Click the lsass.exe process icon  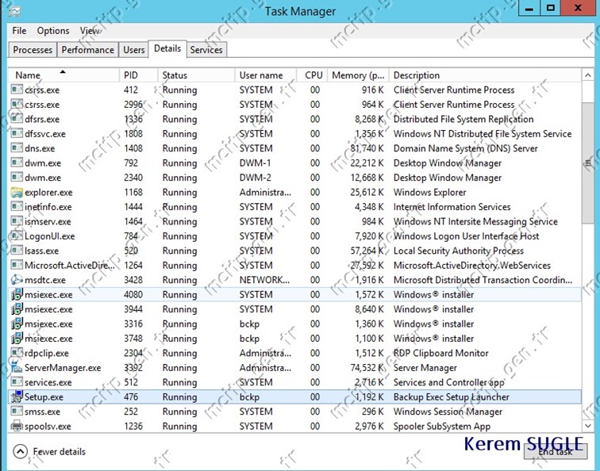point(17,251)
